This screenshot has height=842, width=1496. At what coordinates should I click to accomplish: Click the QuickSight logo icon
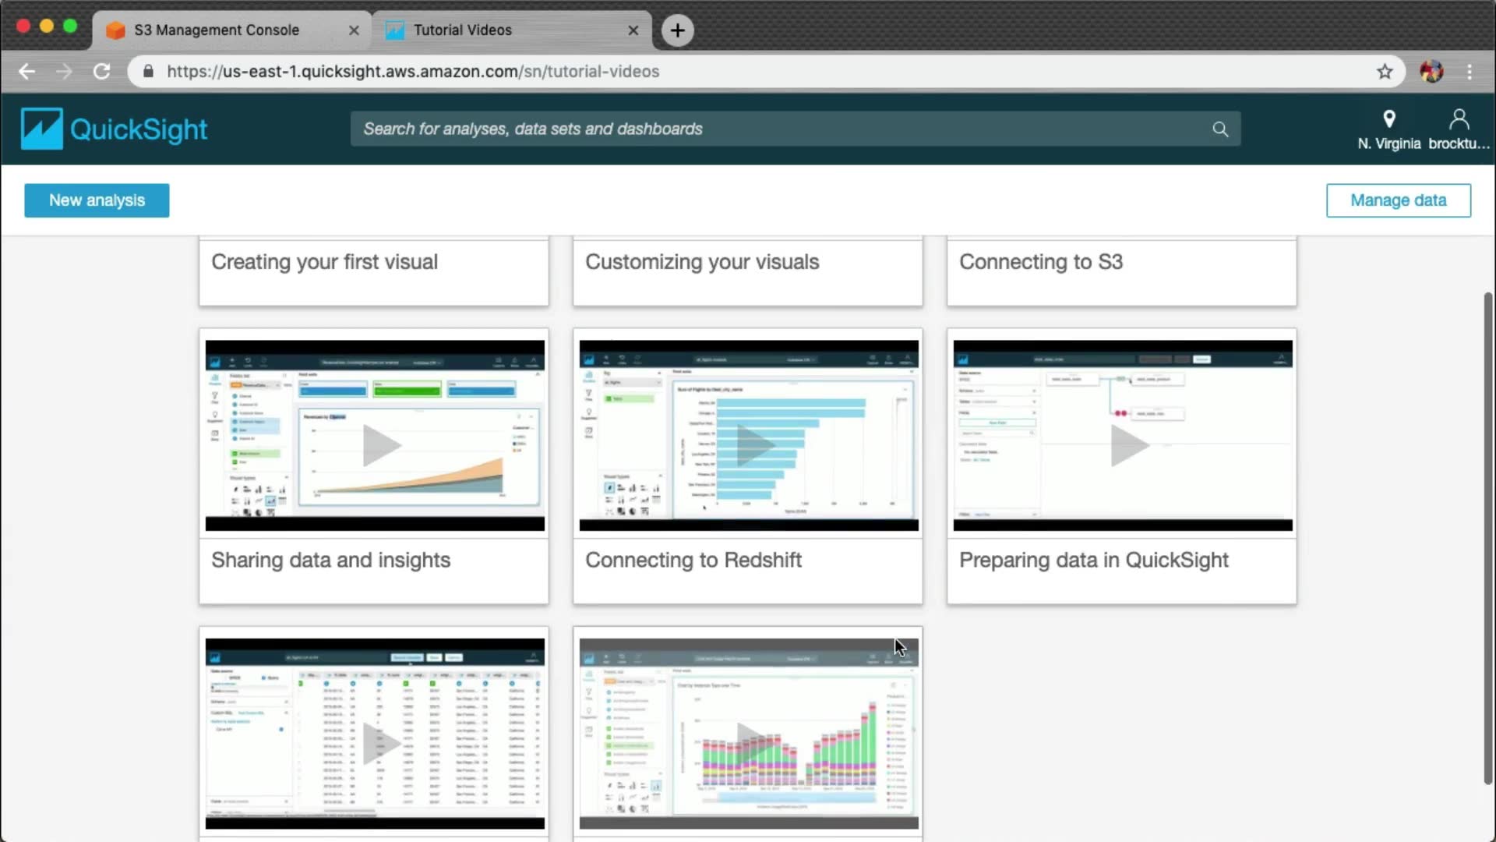41,129
